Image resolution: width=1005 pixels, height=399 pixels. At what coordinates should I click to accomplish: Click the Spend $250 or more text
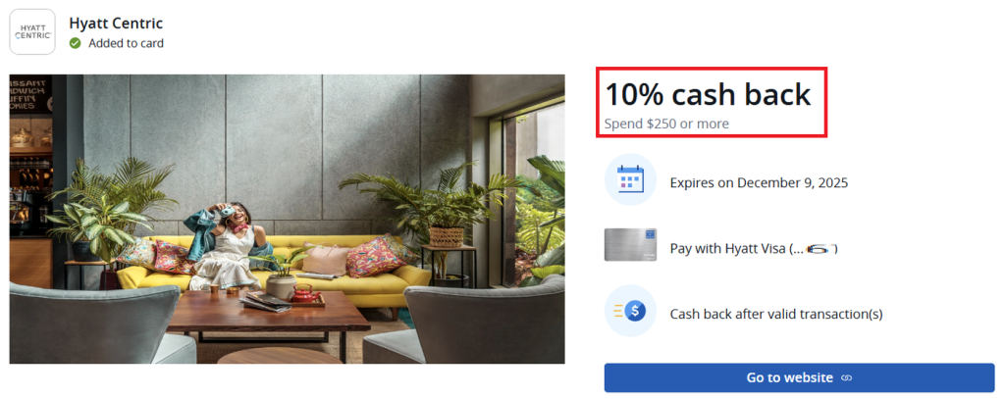(x=666, y=124)
